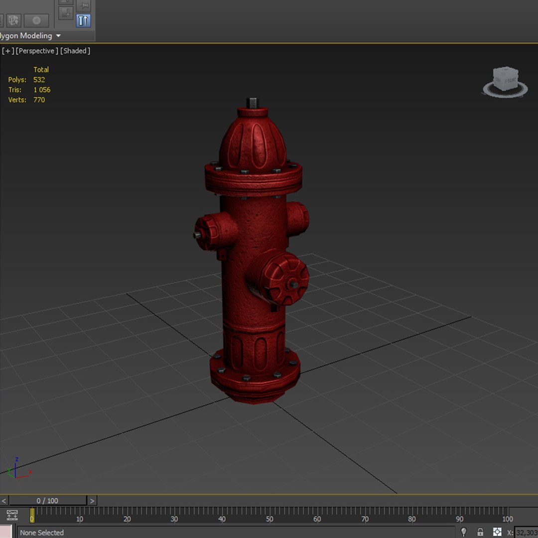
Task: Open the Mini Curve Editor icon
Action: (12, 515)
